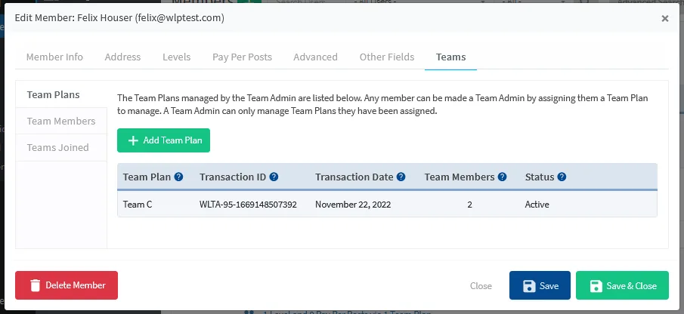Screen dimensions: 684x314
Task: Select Team Plans in the side menu
Action: pyautogui.click(x=61, y=94)
